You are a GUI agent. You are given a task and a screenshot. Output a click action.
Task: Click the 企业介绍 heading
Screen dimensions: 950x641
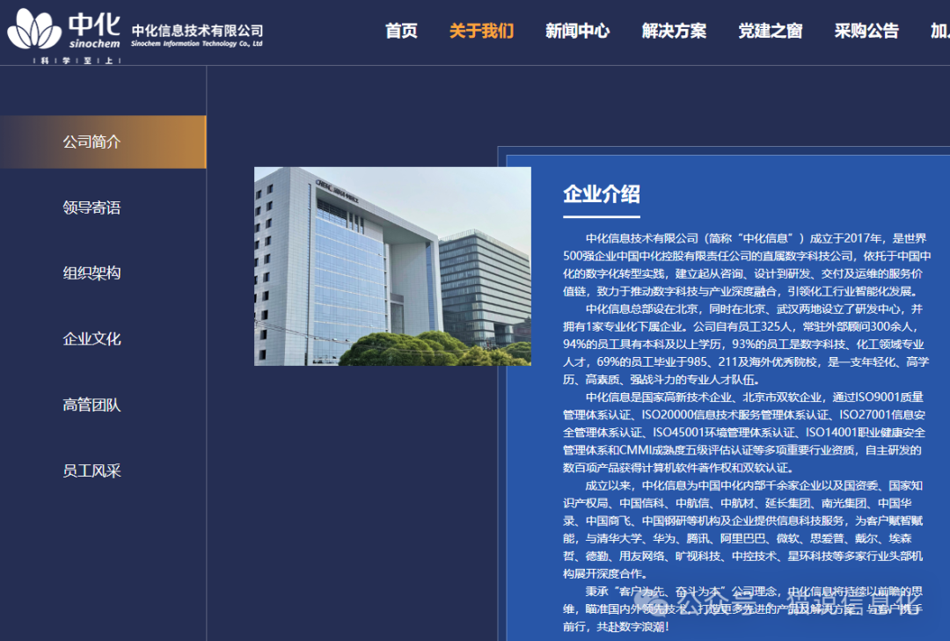coord(602,194)
